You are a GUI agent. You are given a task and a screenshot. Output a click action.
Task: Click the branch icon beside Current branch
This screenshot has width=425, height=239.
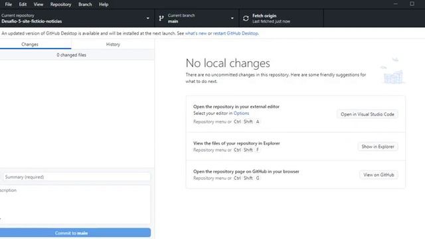pos(161,18)
